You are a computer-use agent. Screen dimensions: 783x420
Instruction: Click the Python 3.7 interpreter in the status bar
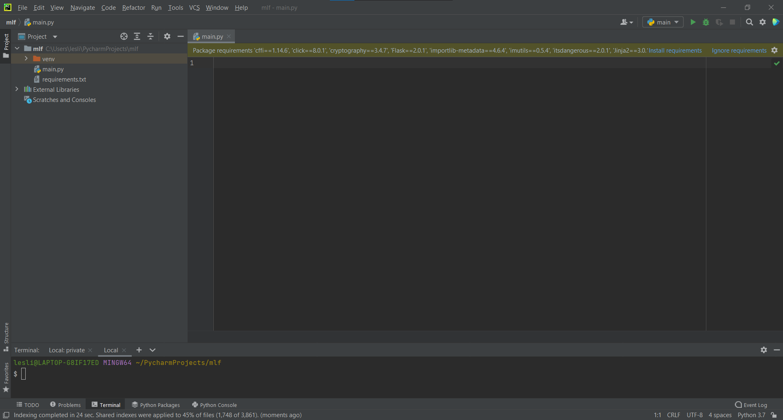point(751,415)
